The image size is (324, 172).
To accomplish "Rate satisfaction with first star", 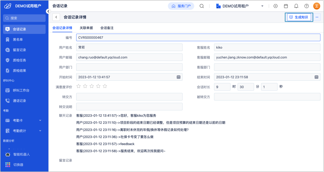I will 79,86.
